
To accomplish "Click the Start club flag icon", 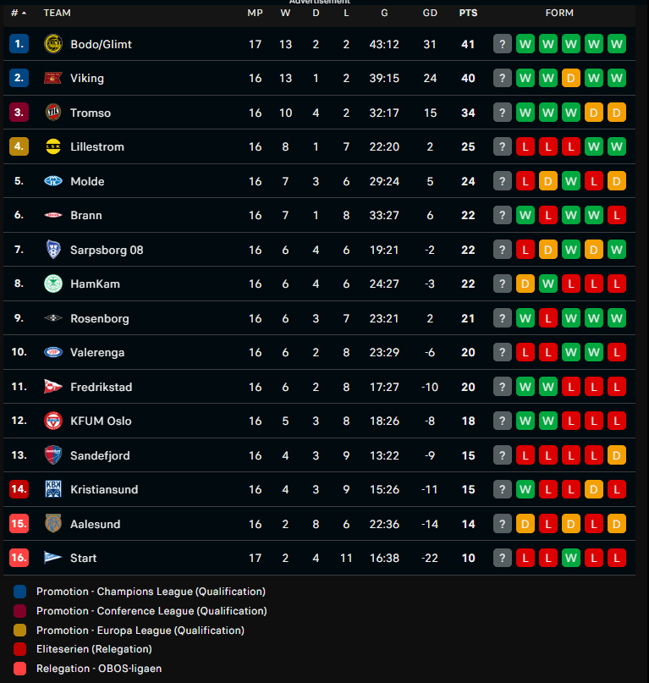I will (53, 558).
